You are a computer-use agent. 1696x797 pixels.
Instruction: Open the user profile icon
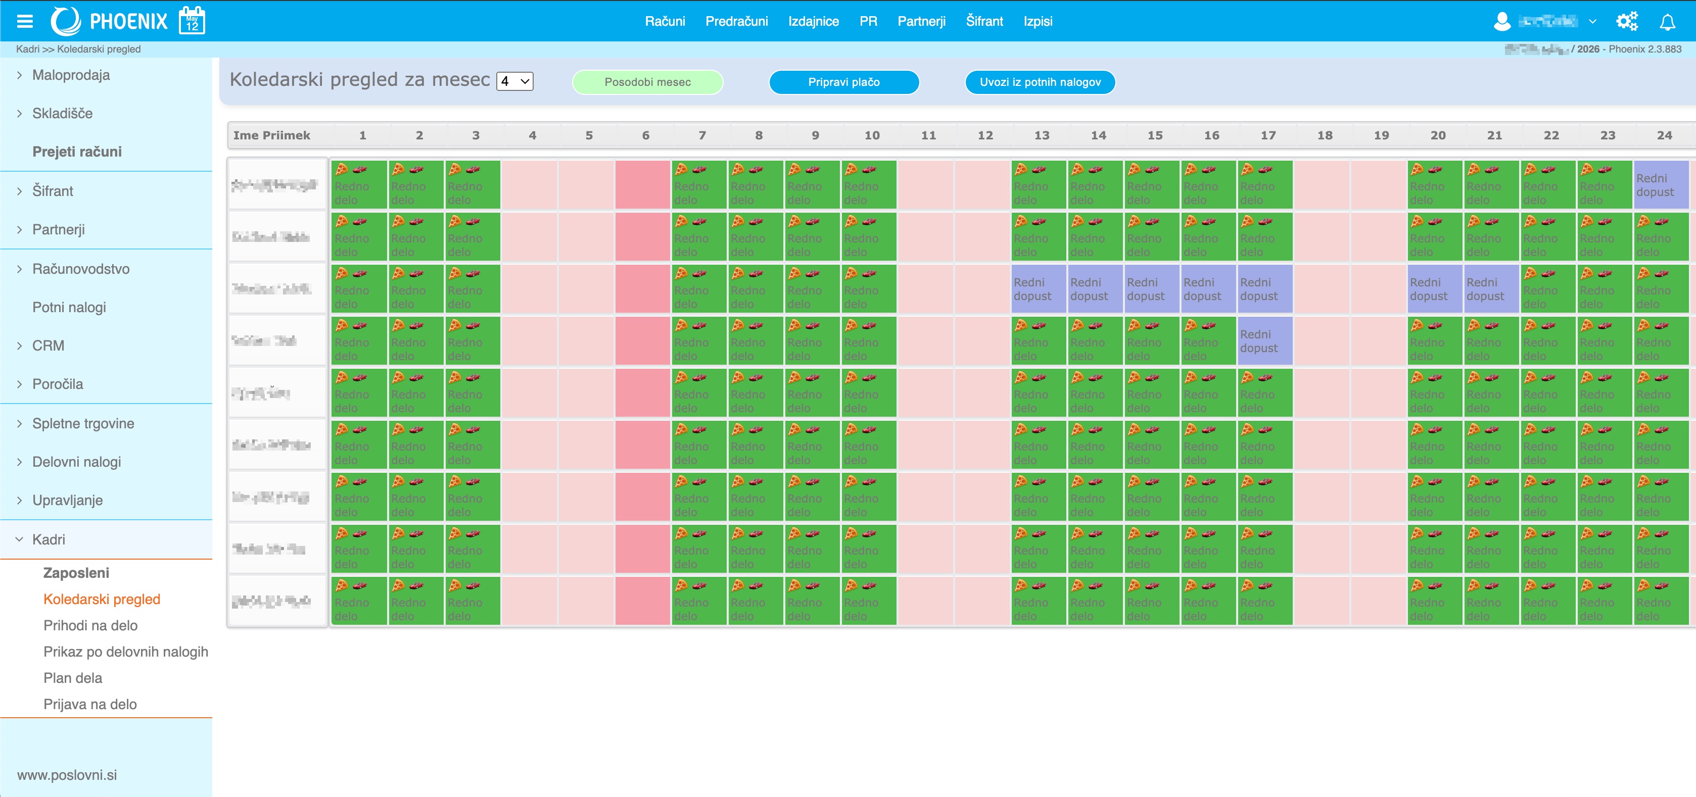(x=1502, y=21)
